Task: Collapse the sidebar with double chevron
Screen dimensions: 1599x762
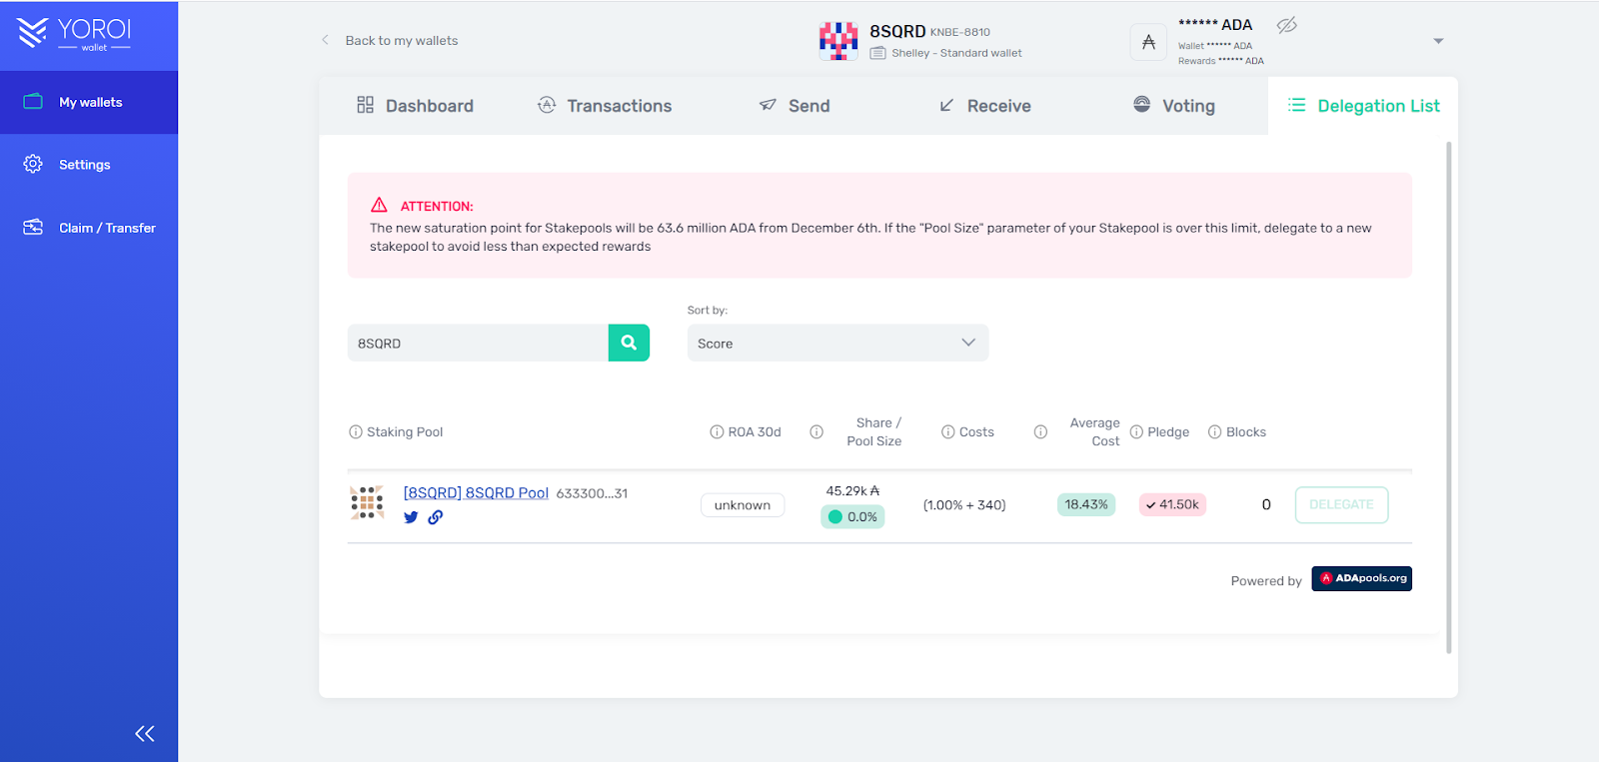Action: pos(145,734)
